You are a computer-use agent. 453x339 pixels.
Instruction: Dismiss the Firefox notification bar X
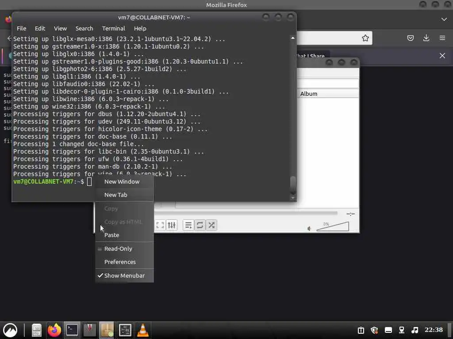[442, 56]
